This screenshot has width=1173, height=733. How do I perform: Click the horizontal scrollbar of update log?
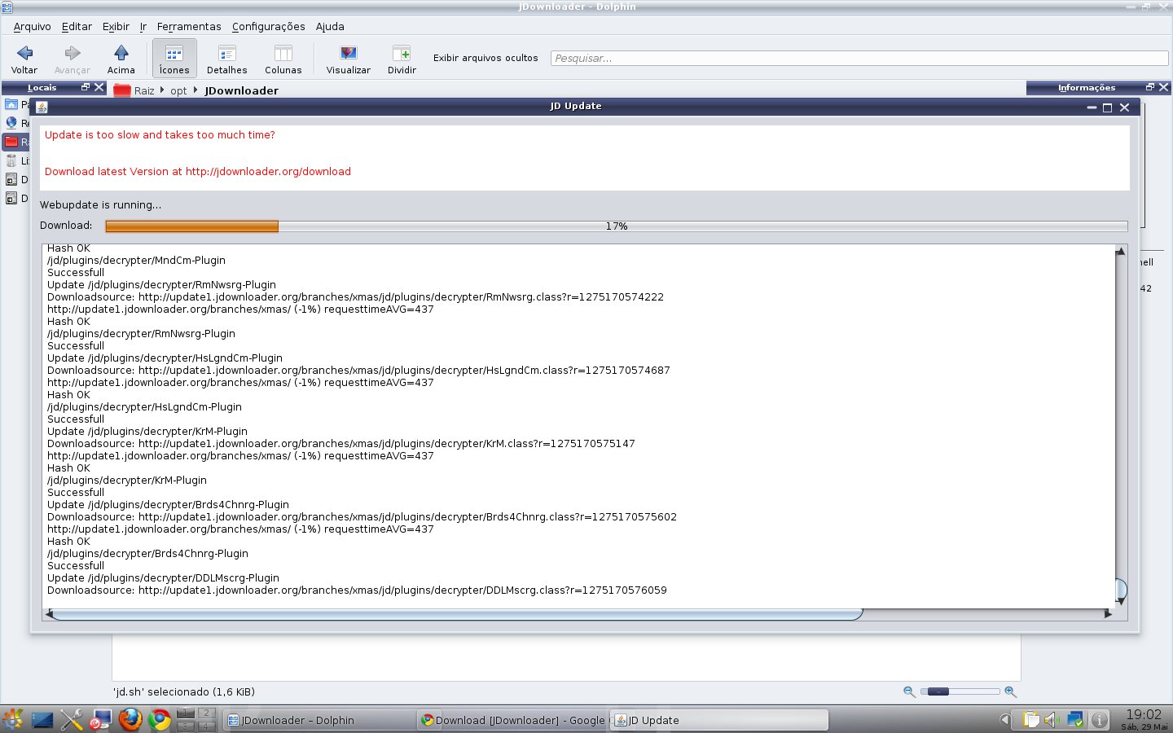(457, 614)
